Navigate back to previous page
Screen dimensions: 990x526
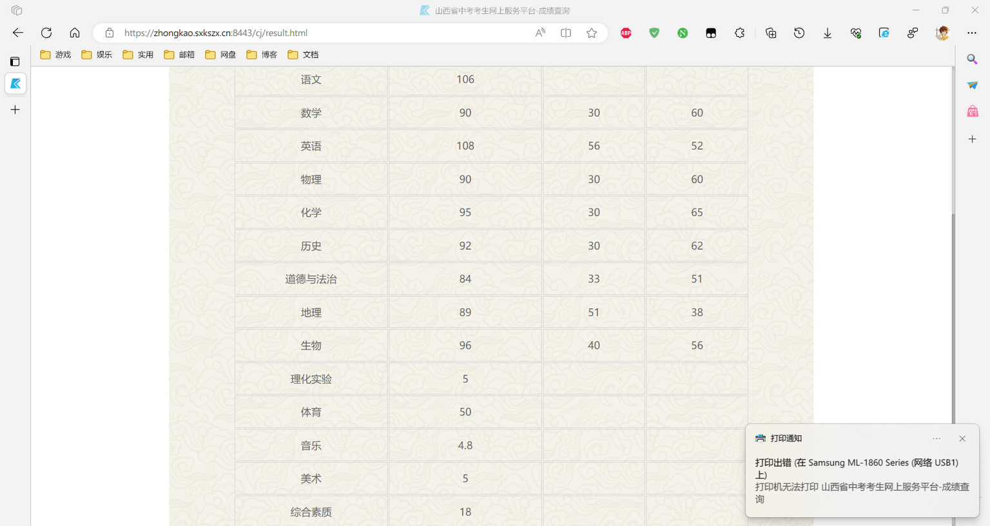17,33
